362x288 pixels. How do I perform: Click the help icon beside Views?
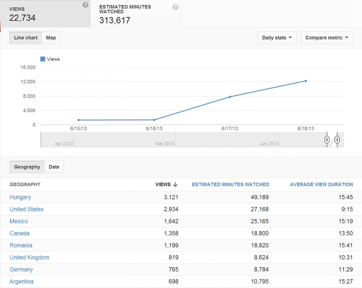click(86, 5)
